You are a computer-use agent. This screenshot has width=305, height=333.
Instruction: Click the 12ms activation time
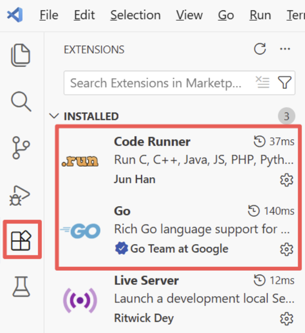pyautogui.click(x=282, y=280)
